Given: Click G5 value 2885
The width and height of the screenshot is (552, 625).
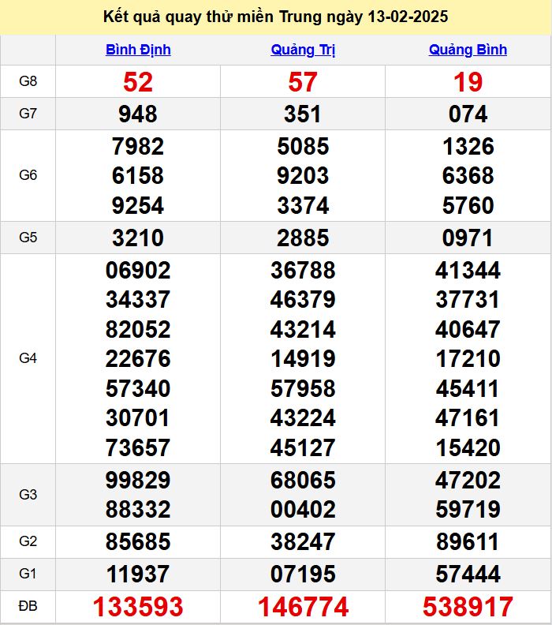Looking at the screenshot, I should [x=303, y=238].
